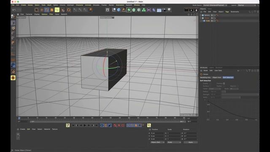Click the Position X input field
Viewport: 270px width, 152px height.
(157, 133)
